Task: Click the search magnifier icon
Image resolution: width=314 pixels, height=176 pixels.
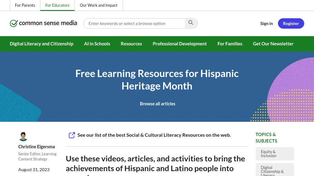Action: pyautogui.click(x=191, y=23)
